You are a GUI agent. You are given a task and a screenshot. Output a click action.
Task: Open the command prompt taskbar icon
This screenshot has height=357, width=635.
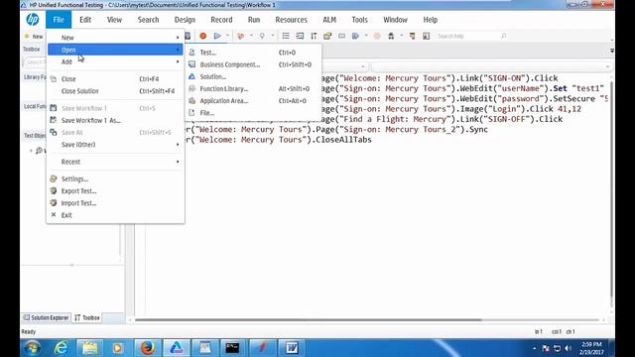coord(232,348)
